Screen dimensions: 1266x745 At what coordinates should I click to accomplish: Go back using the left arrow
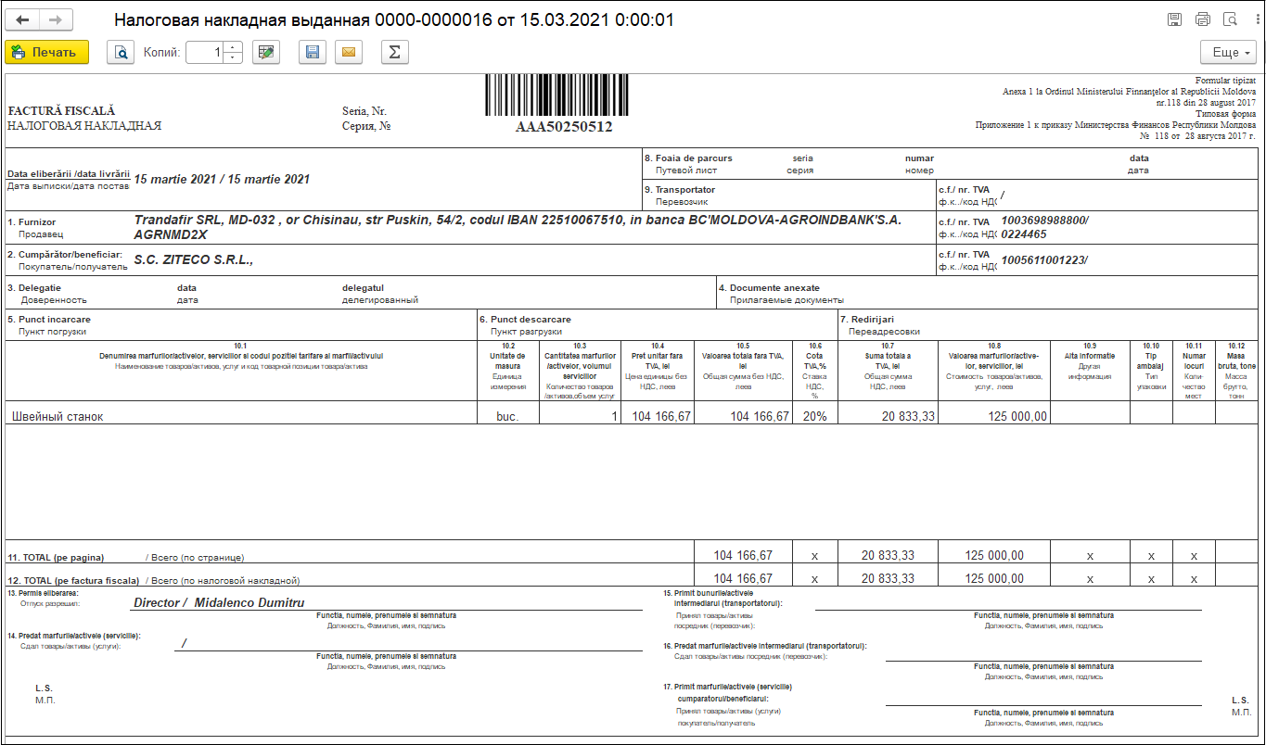click(x=23, y=19)
